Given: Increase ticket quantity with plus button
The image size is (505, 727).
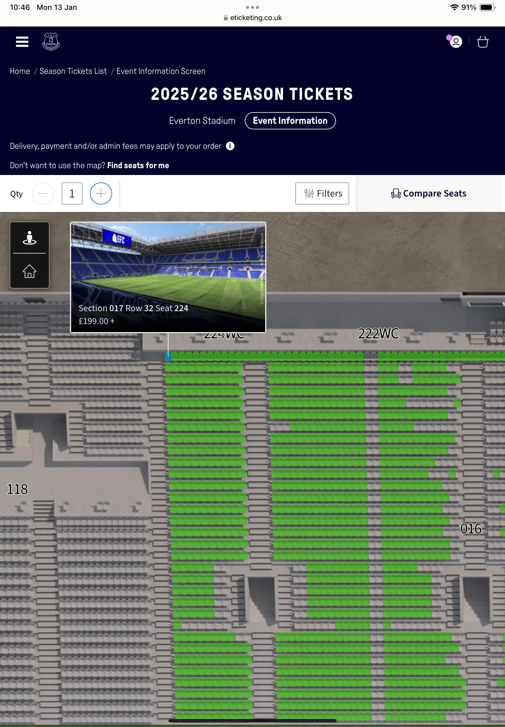Looking at the screenshot, I should pyautogui.click(x=101, y=193).
